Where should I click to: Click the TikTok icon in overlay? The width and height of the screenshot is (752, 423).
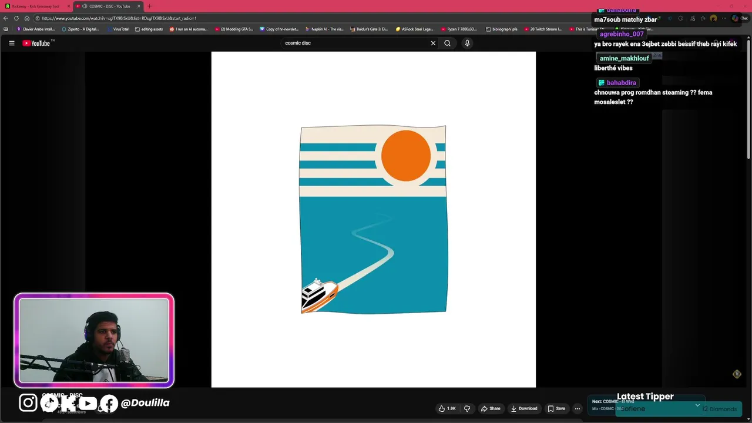[49, 403]
